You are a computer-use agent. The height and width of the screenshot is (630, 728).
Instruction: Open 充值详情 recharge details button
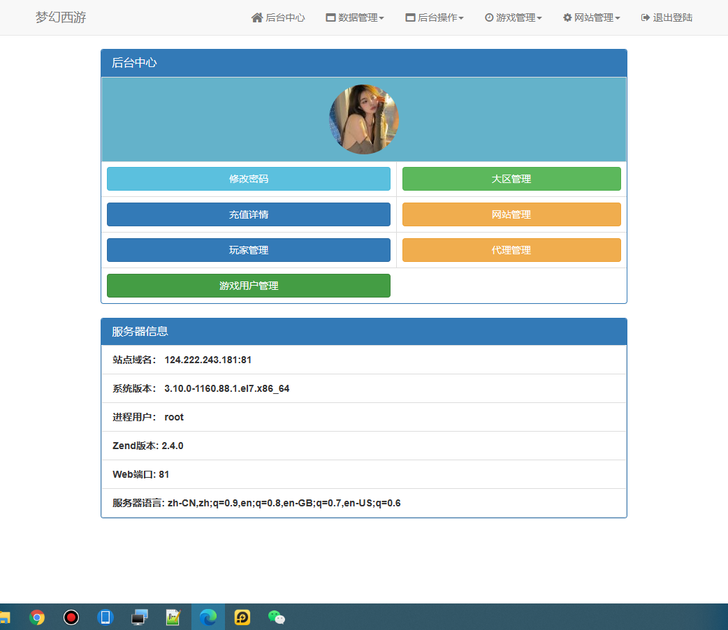pyautogui.click(x=249, y=214)
